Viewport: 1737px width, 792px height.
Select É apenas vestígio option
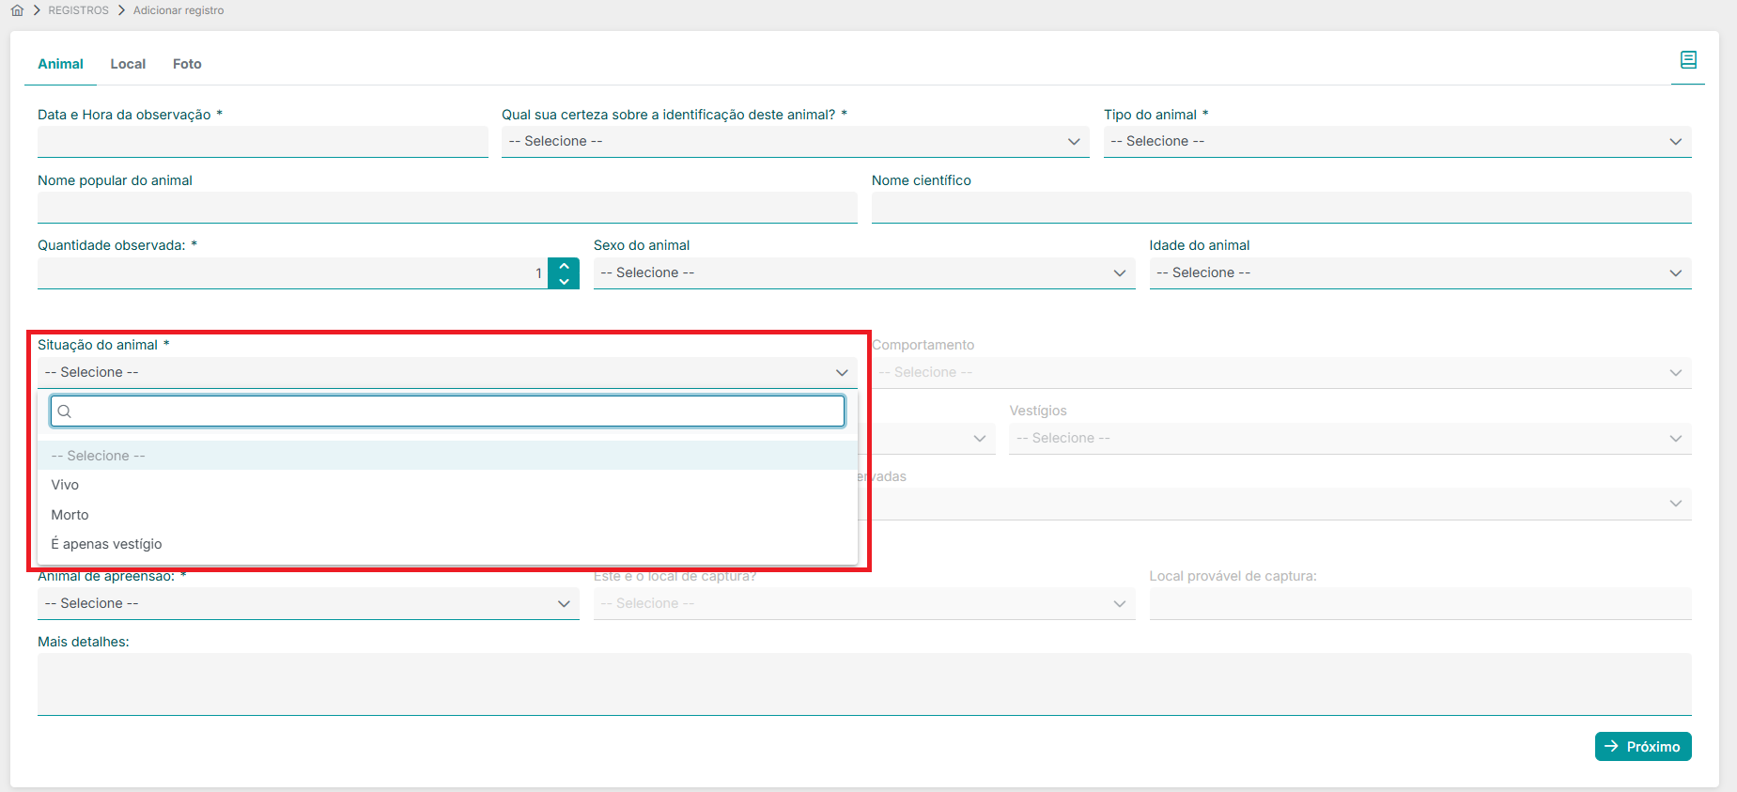(106, 544)
